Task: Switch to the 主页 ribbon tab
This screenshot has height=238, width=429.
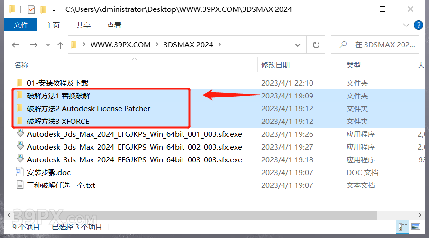Action: tap(53, 26)
